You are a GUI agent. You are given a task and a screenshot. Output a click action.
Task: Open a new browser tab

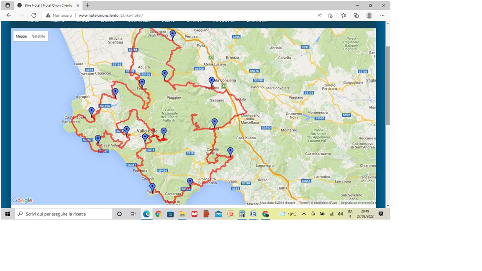87,5
